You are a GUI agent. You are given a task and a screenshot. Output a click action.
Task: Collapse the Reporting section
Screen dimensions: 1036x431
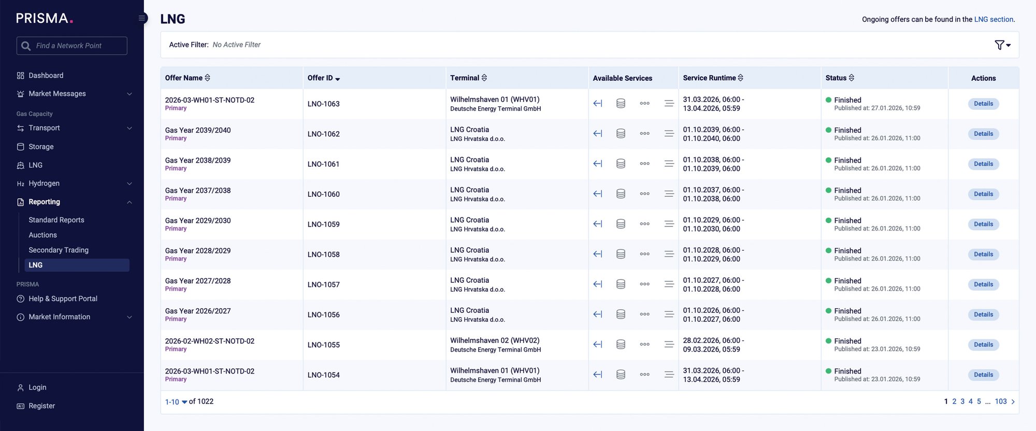(x=129, y=202)
